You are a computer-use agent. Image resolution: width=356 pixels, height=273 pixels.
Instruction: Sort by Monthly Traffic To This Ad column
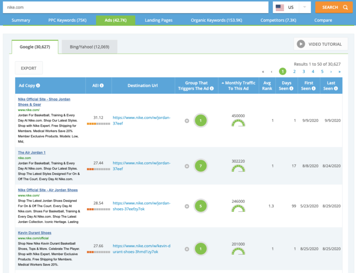(238, 86)
